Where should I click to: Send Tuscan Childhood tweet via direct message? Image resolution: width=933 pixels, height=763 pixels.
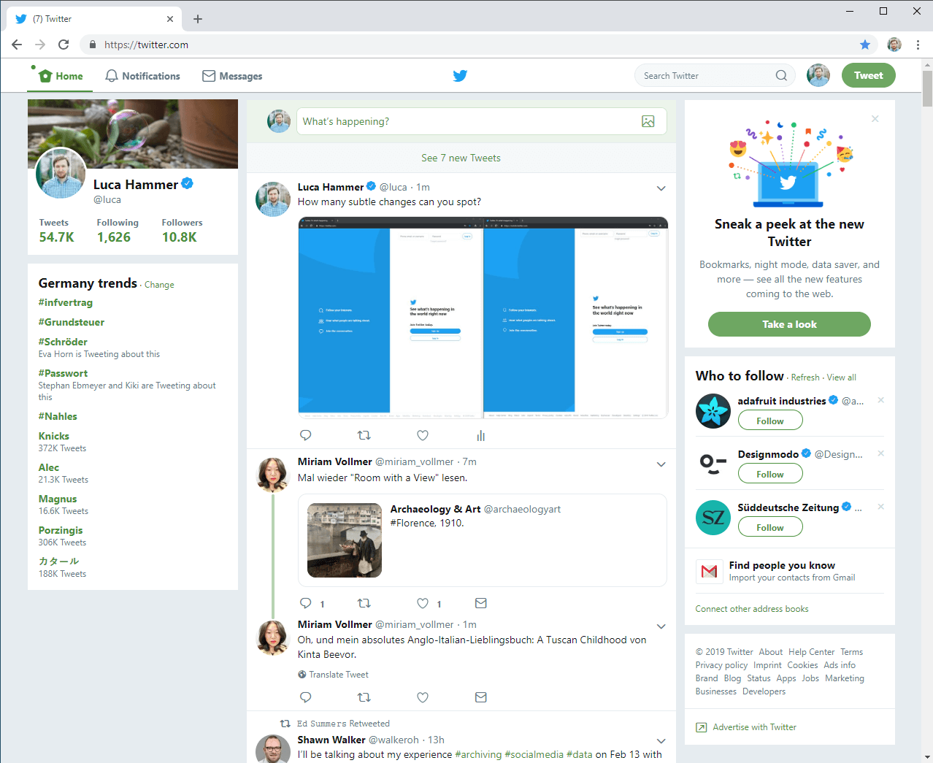(x=481, y=697)
